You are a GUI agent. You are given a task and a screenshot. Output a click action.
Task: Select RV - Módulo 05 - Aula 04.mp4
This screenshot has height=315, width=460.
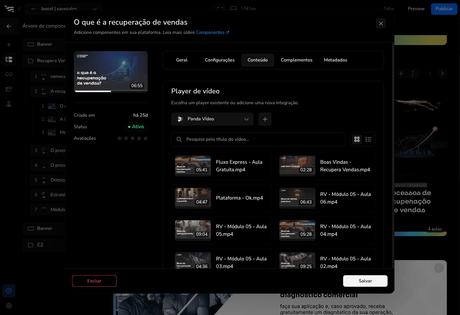pos(325,230)
